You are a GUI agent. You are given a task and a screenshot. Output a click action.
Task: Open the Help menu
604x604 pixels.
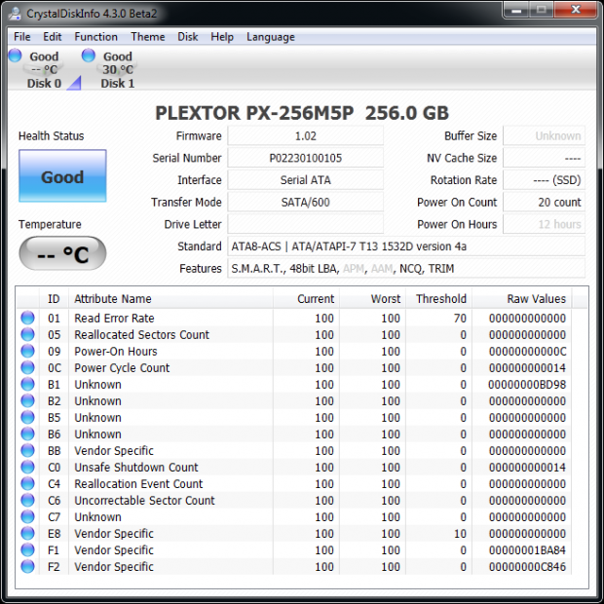[x=222, y=37]
